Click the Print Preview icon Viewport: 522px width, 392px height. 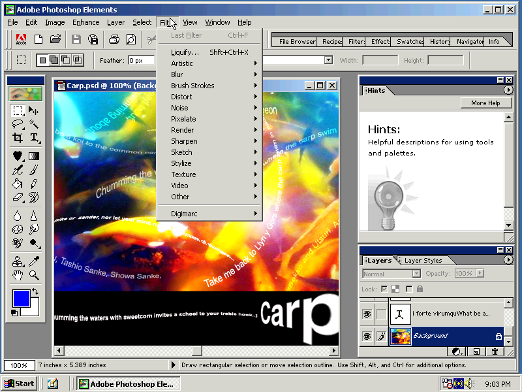(131, 39)
